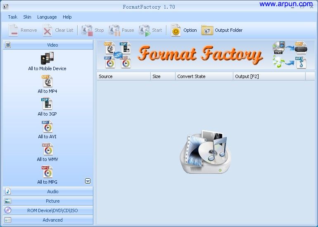
Task: Expand the Audio category panel
Action: click(48, 192)
